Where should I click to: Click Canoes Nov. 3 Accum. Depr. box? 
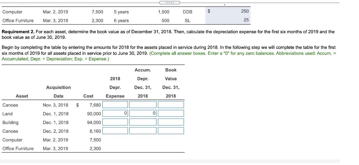pos(143,105)
